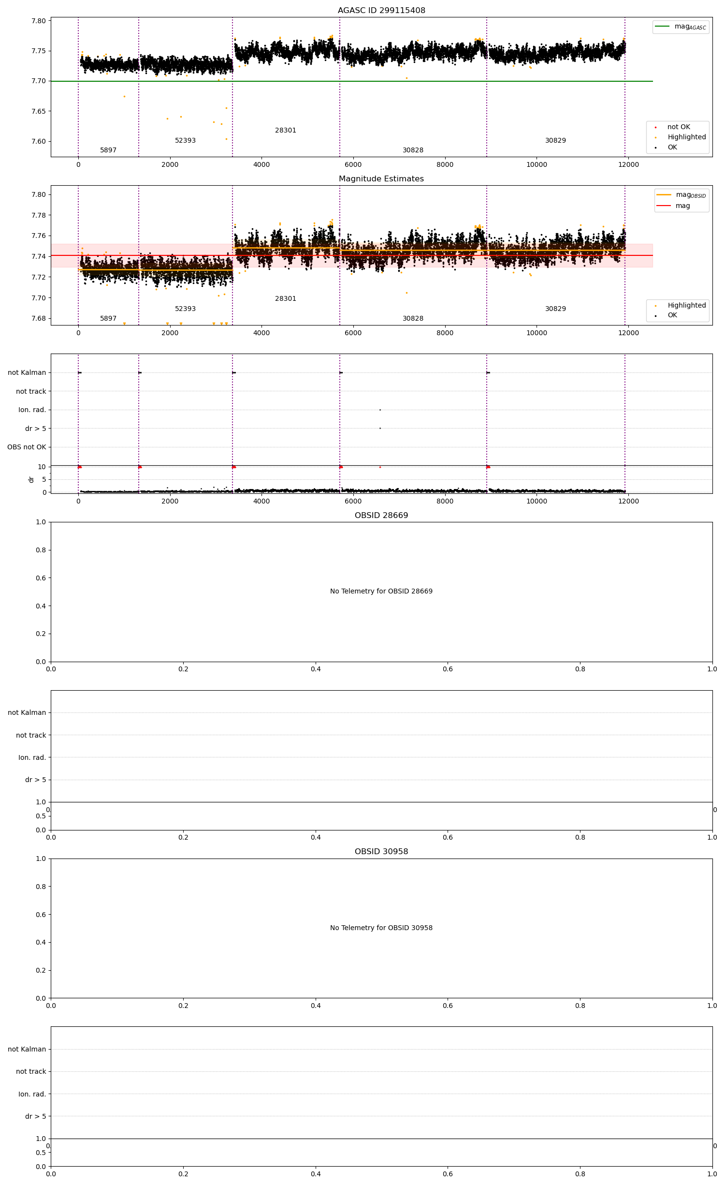Screen dimensions: 725x1185
Task: Click the green mag AGASC line in top plot
Action: pyautogui.click(x=352, y=81)
